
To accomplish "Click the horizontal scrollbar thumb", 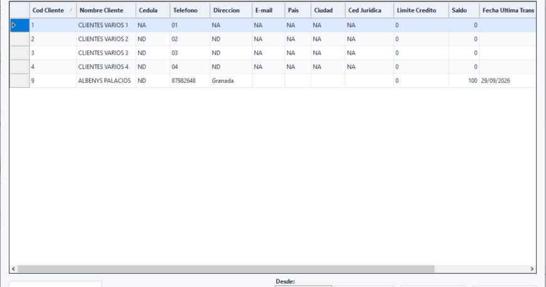I will (227, 269).
